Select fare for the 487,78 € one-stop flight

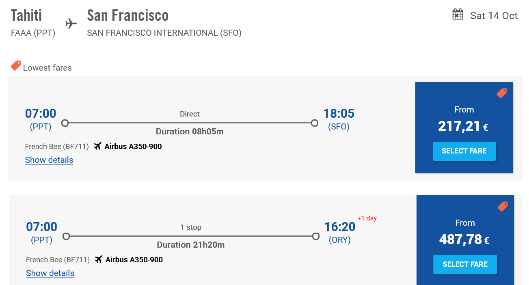click(x=465, y=264)
